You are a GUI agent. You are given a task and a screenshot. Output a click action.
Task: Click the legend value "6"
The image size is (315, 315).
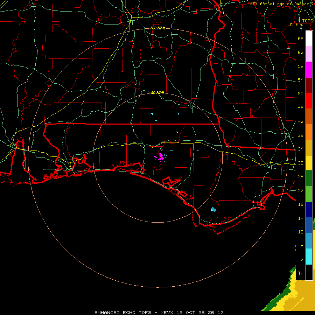302,245
